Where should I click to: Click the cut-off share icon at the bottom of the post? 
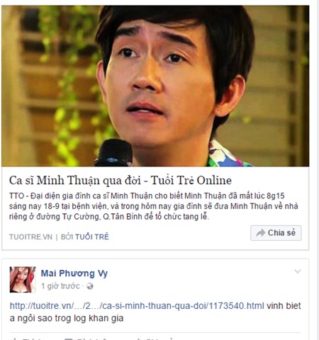tap(140, 339)
